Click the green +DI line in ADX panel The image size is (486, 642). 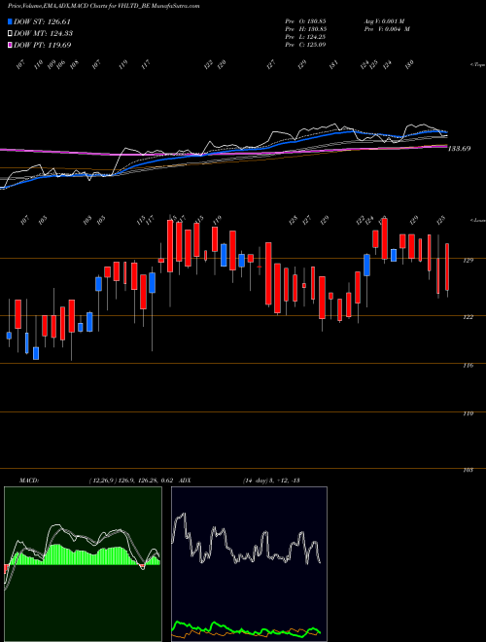pos(246,629)
